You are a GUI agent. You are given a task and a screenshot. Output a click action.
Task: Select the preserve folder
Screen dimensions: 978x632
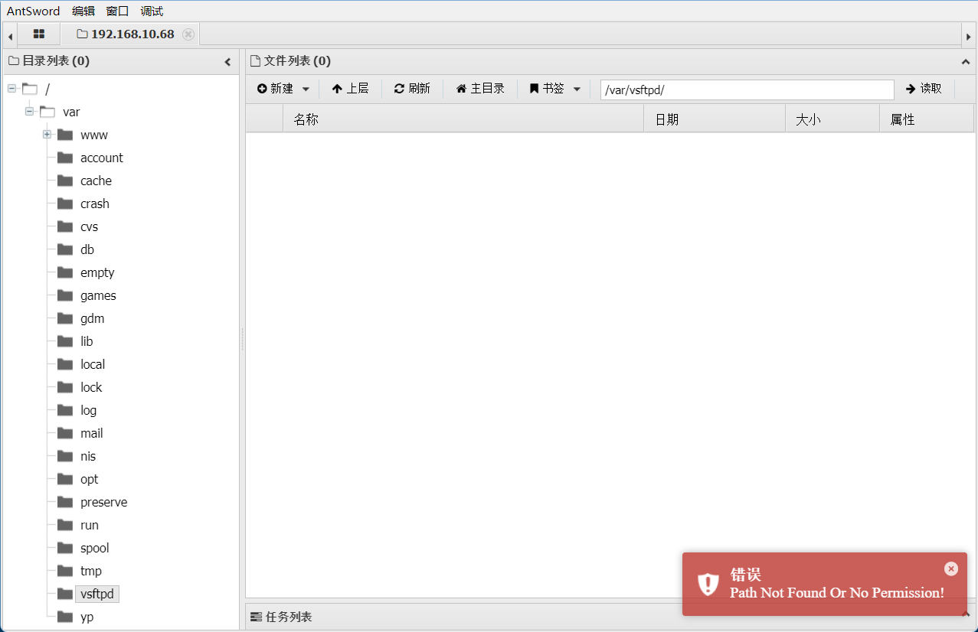pos(103,502)
